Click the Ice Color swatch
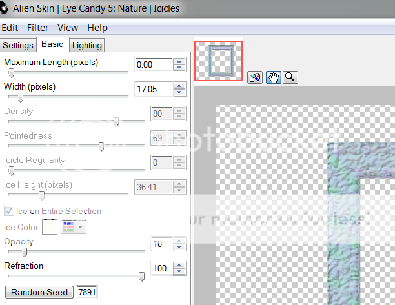 click(49, 227)
